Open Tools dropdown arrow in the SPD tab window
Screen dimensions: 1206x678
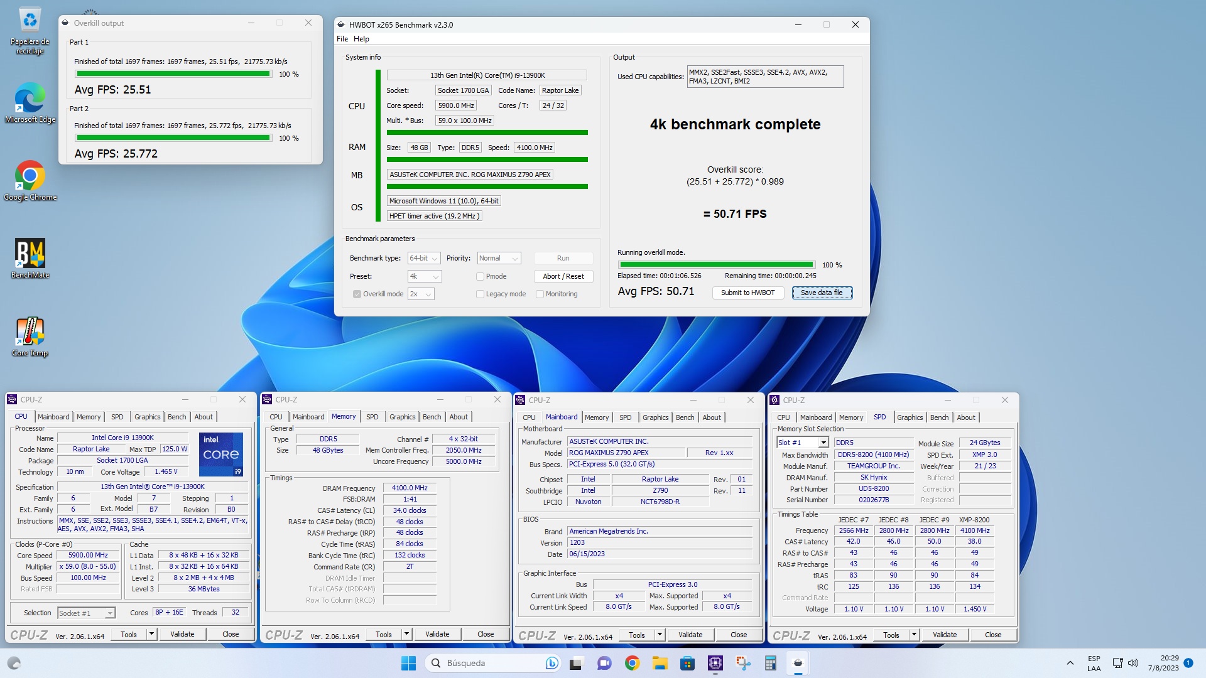coord(914,635)
